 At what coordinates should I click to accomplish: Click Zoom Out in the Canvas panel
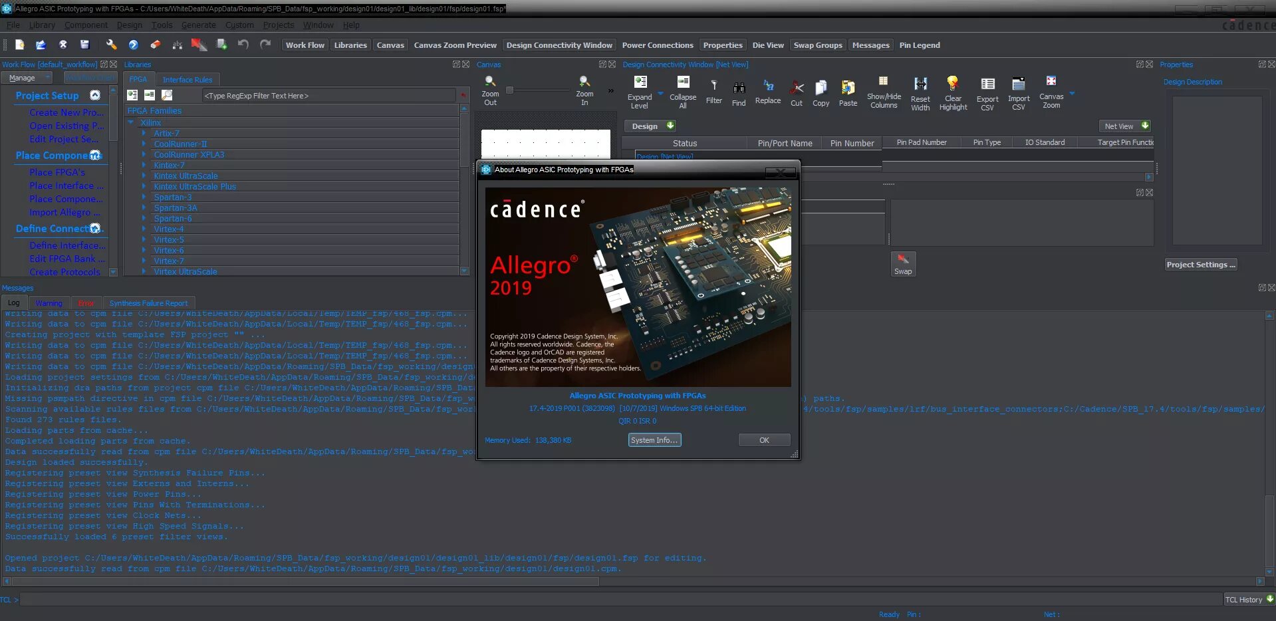click(490, 90)
